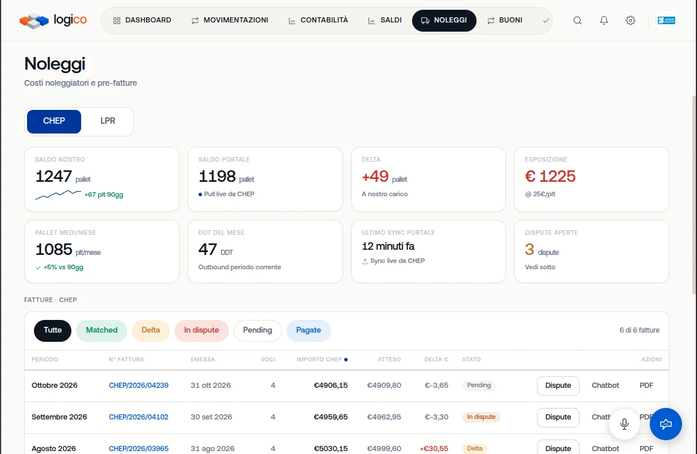Switch to the Saldi section

click(x=385, y=20)
